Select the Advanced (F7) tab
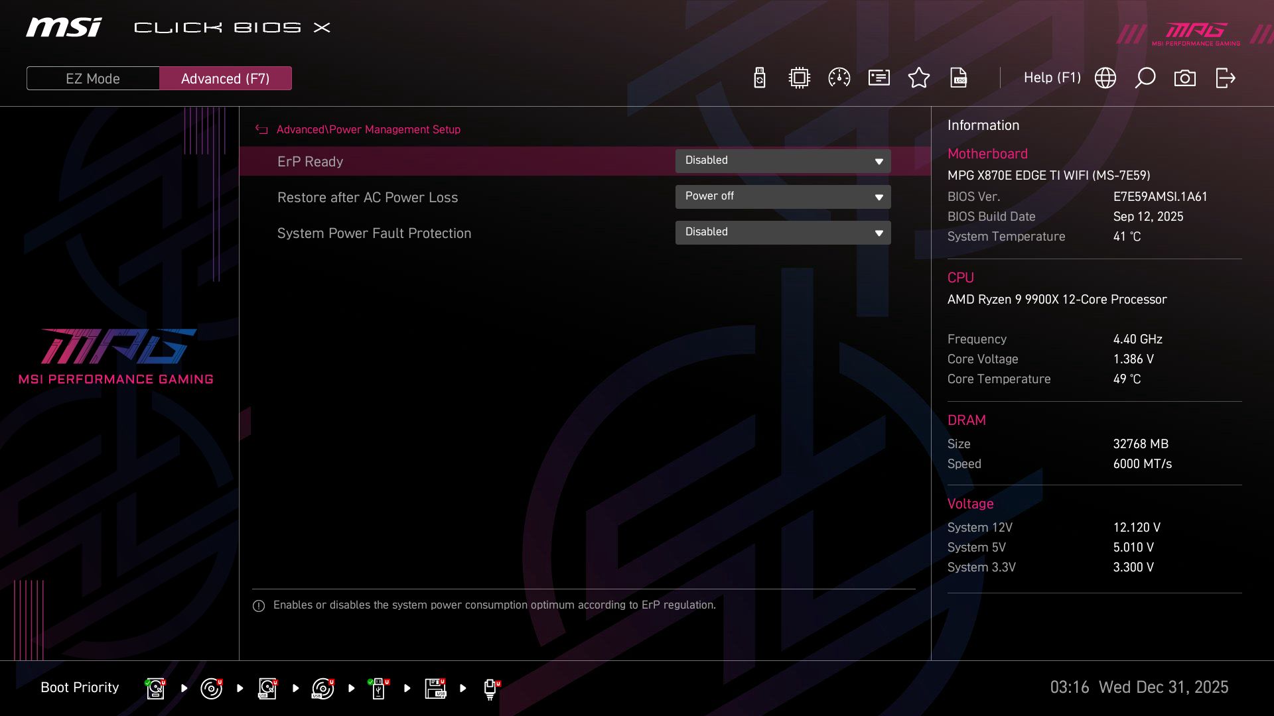 tap(225, 78)
